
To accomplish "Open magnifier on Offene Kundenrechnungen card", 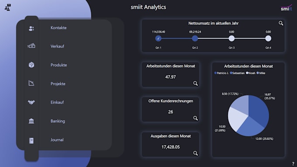I will pos(196,118).
